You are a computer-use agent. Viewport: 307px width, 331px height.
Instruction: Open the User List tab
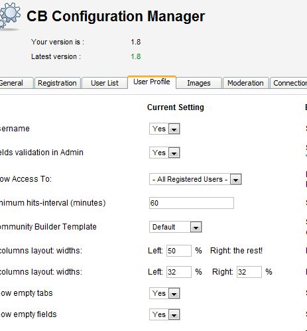105,83
